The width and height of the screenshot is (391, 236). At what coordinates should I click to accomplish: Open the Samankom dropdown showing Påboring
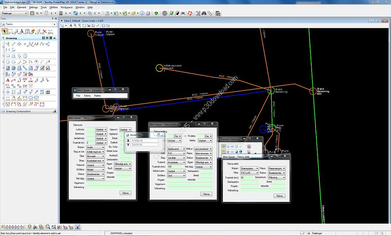pyautogui.click(x=276, y=177)
